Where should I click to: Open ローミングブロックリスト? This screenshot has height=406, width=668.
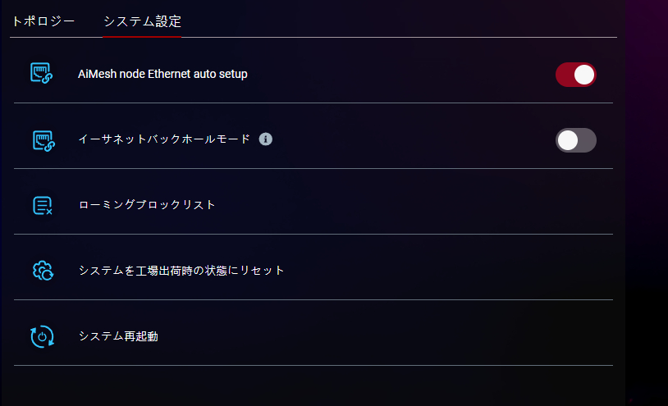pyautogui.click(x=147, y=205)
